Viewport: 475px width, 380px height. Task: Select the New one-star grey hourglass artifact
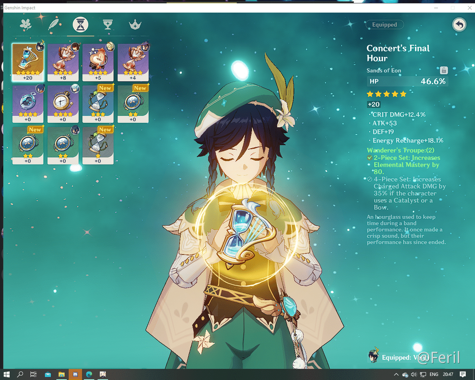pyautogui.click(x=98, y=145)
